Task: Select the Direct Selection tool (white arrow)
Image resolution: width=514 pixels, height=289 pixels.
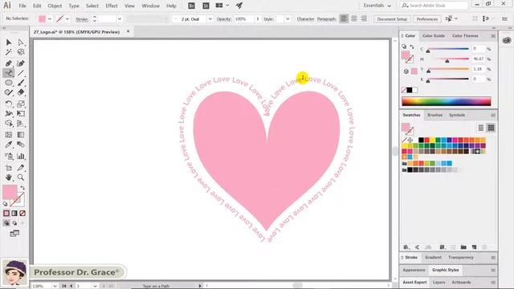Action: 21,43
